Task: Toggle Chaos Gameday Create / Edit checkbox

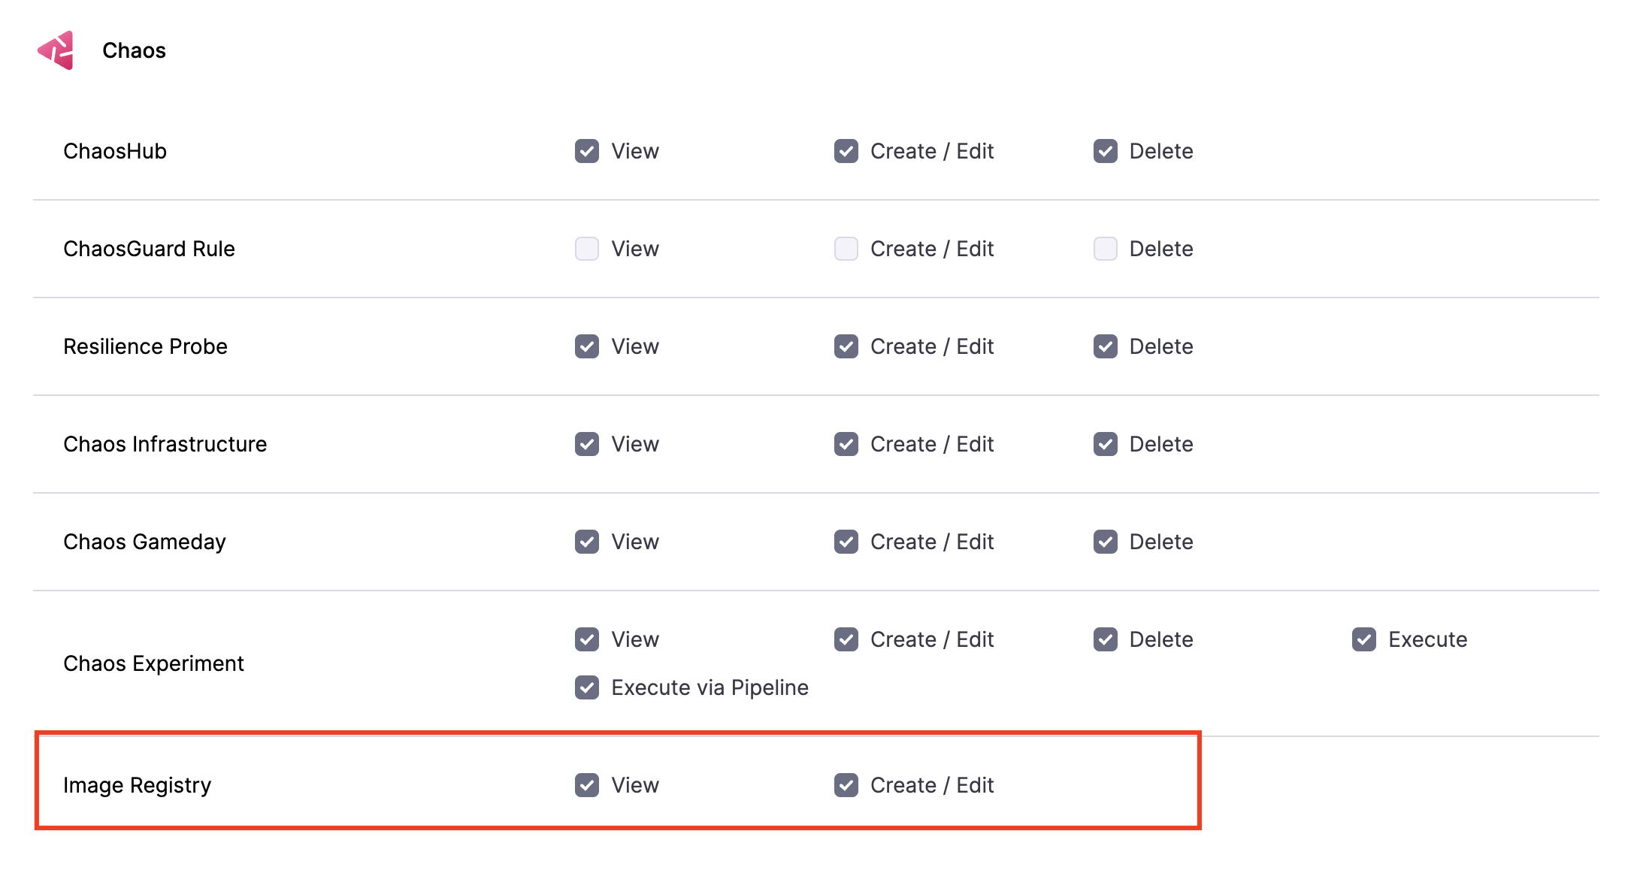Action: coord(846,542)
